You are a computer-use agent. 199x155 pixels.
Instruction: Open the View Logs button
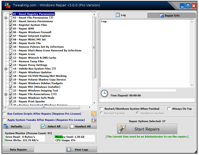(x=81, y=149)
